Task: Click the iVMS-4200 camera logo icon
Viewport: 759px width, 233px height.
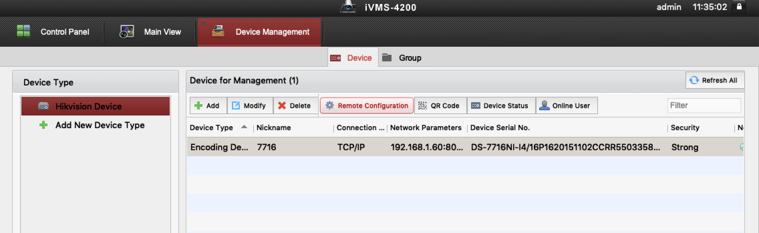Action: (348, 7)
